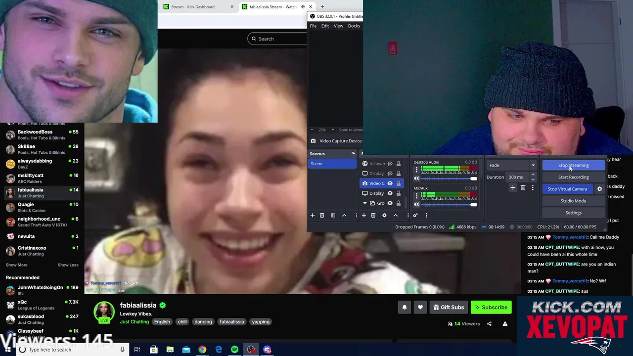The height and width of the screenshot is (356, 633).
Task: Open the Fade transition dropdown
Action: point(511,165)
